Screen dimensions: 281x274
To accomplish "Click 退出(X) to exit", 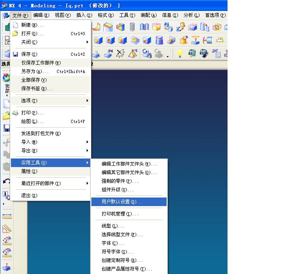I will tap(50, 195).
